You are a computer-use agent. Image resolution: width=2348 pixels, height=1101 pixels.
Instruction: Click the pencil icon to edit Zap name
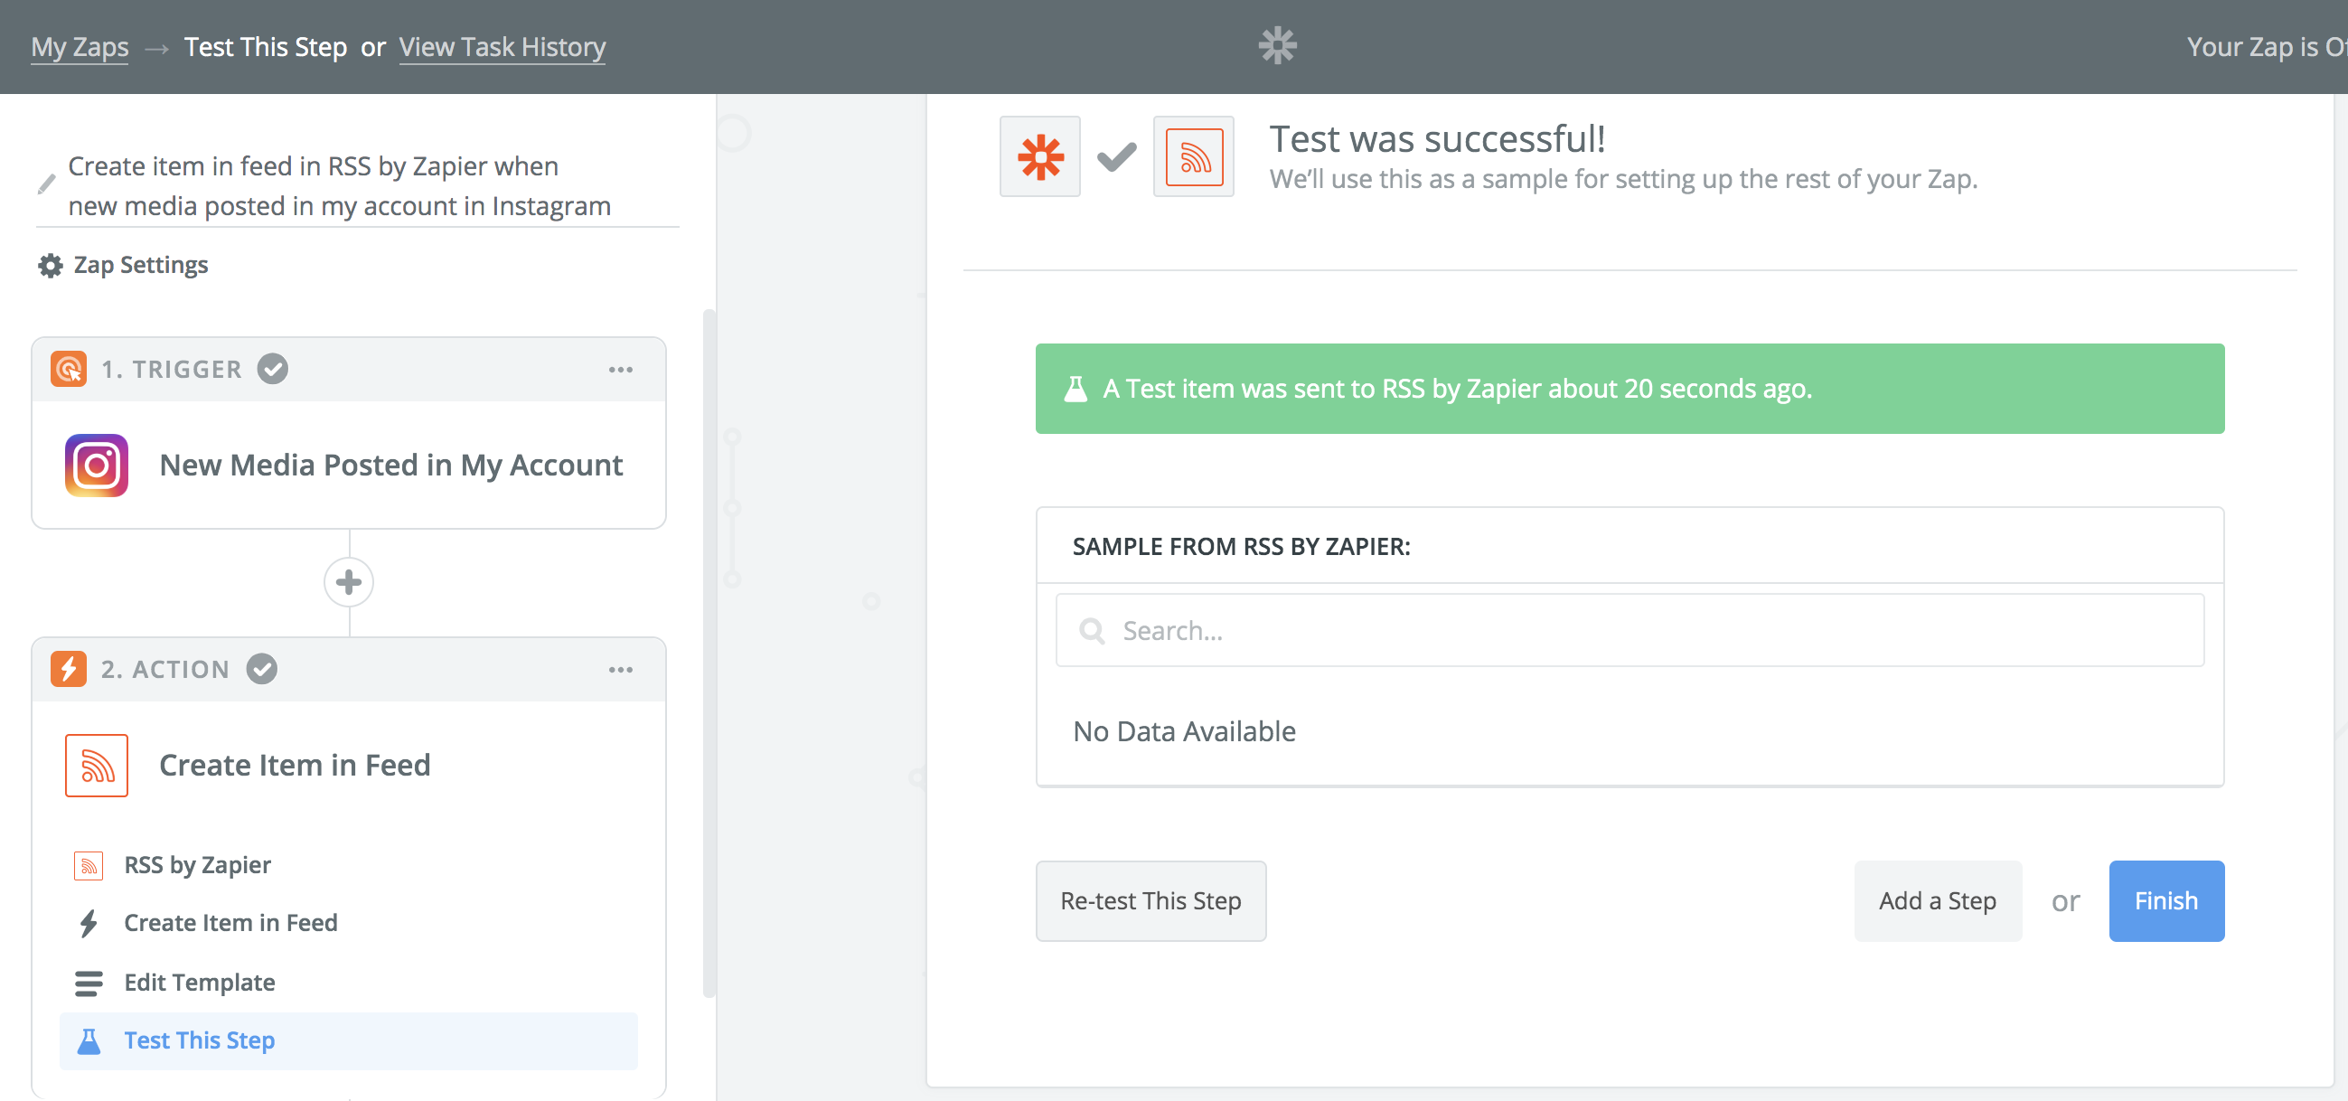coord(46,185)
